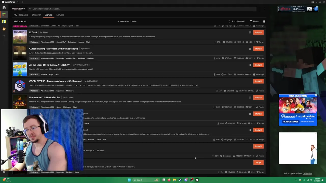Switch to My Modpacks tab

coord(21,15)
